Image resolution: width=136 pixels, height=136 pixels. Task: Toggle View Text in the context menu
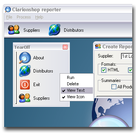(77, 90)
